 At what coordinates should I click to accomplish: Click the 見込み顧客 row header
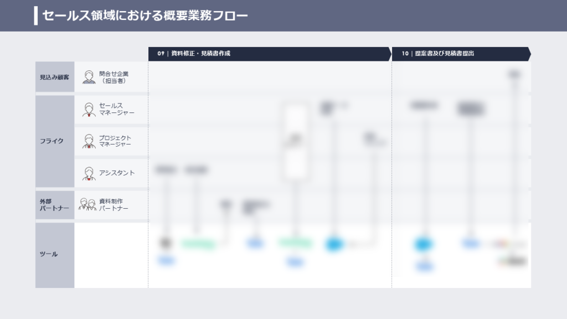(55, 77)
